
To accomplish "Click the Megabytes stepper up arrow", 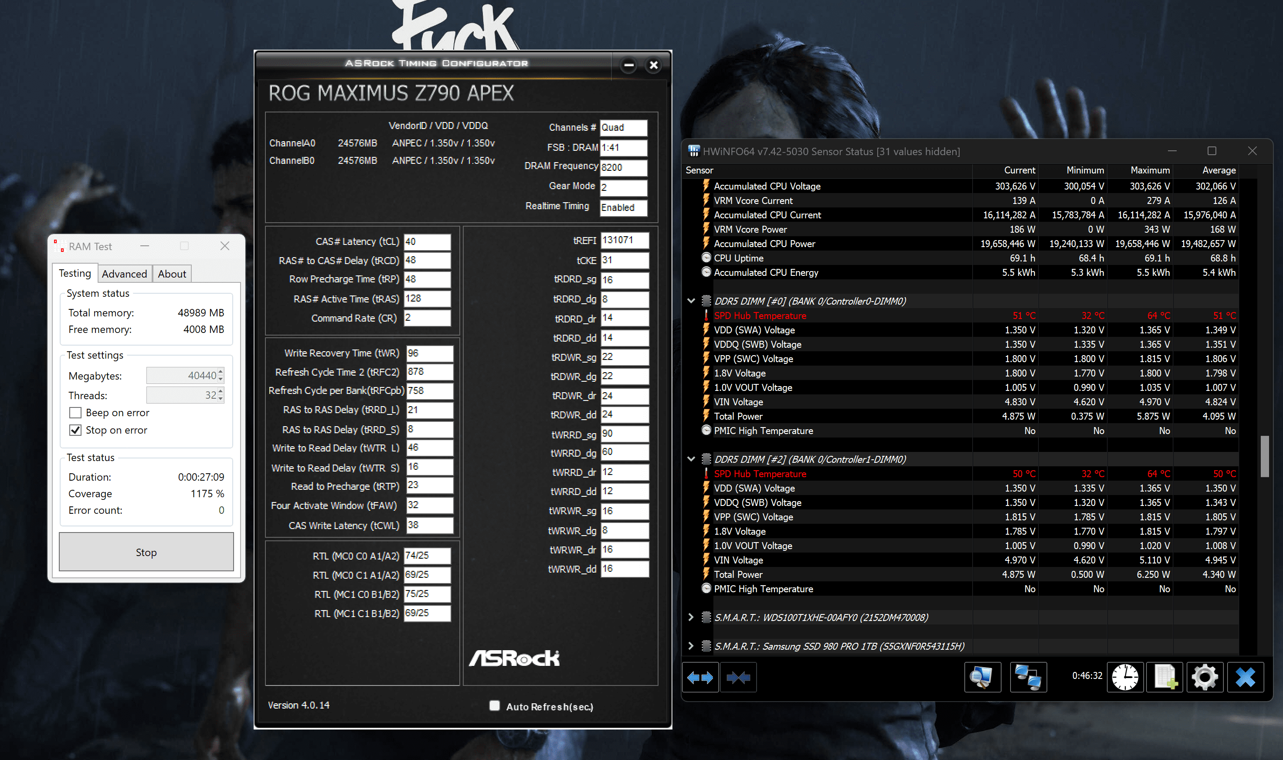I will click(x=221, y=372).
